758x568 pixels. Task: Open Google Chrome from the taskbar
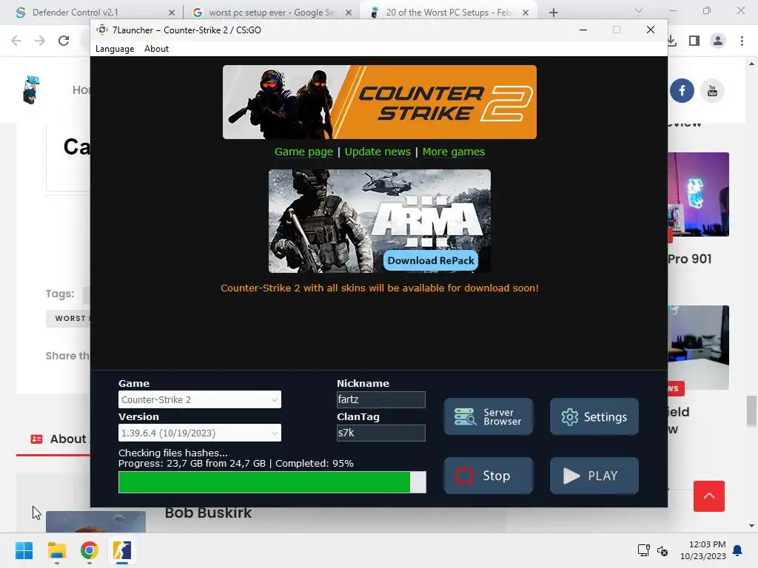point(90,550)
